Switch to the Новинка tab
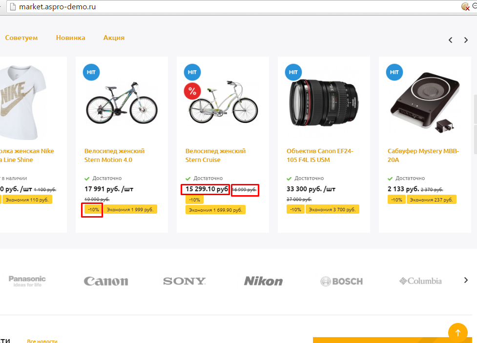Screen dimensions: 477x343 click(x=71, y=38)
